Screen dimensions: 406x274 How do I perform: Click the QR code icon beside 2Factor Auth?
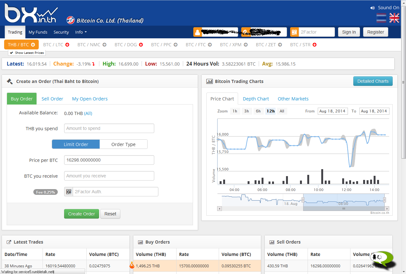click(69, 192)
